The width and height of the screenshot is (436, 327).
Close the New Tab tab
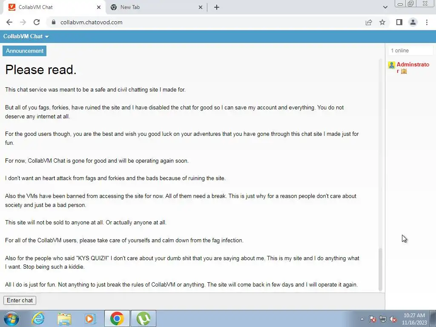(x=201, y=7)
